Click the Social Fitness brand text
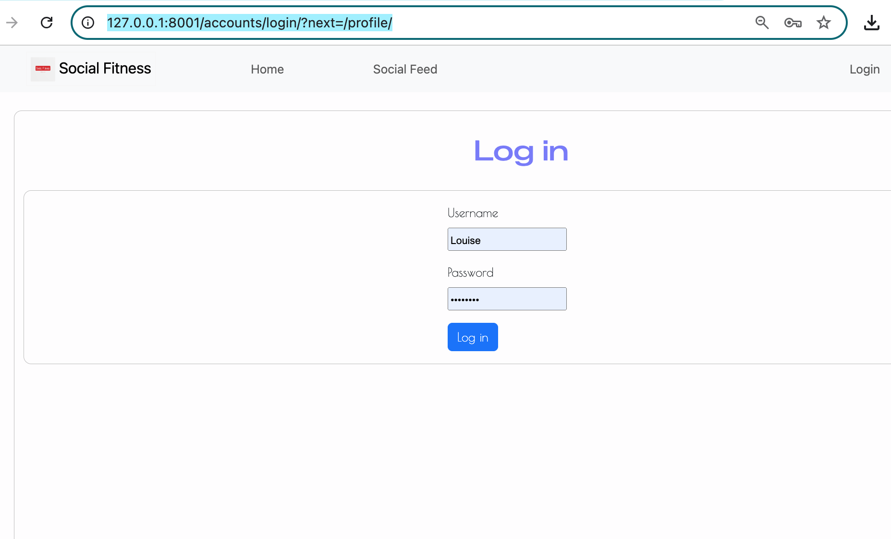This screenshot has width=891, height=539. pos(105,68)
